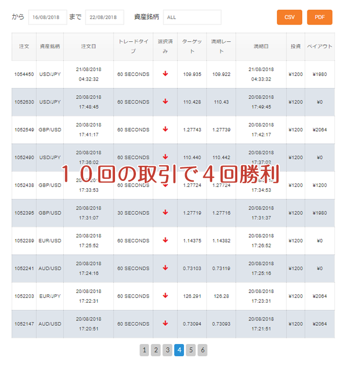The height and width of the screenshot is (366, 345).
Task: Click the CSV export button
Action: pyautogui.click(x=289, y=17)
